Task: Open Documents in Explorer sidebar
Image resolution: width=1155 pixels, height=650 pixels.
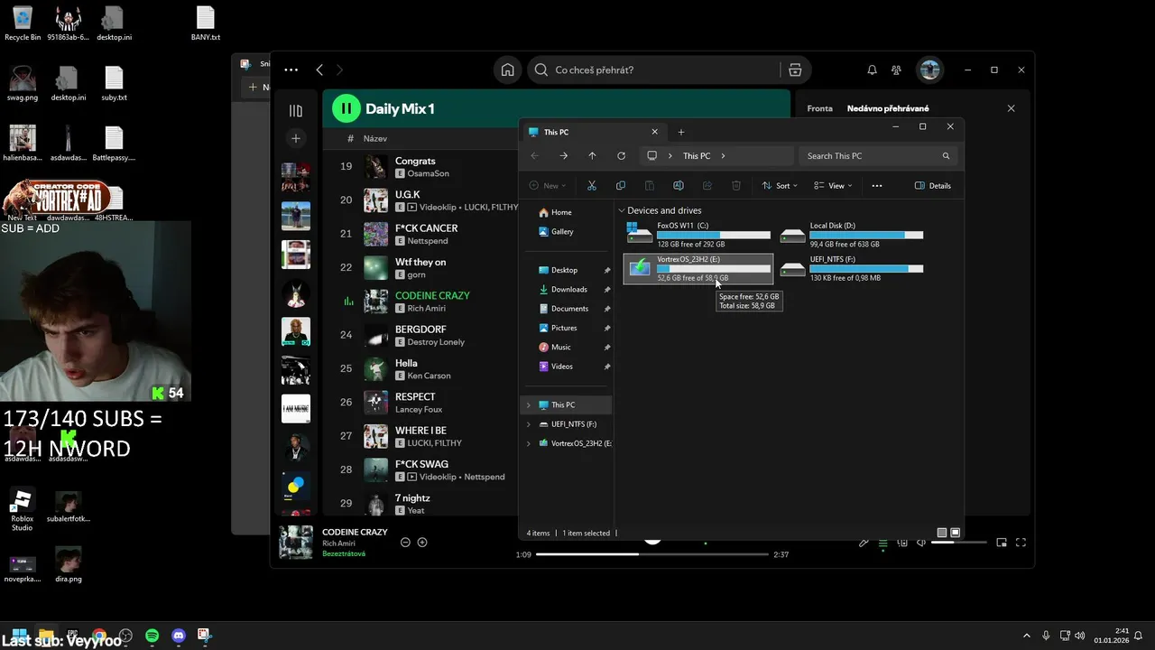Action: point(568,309)
